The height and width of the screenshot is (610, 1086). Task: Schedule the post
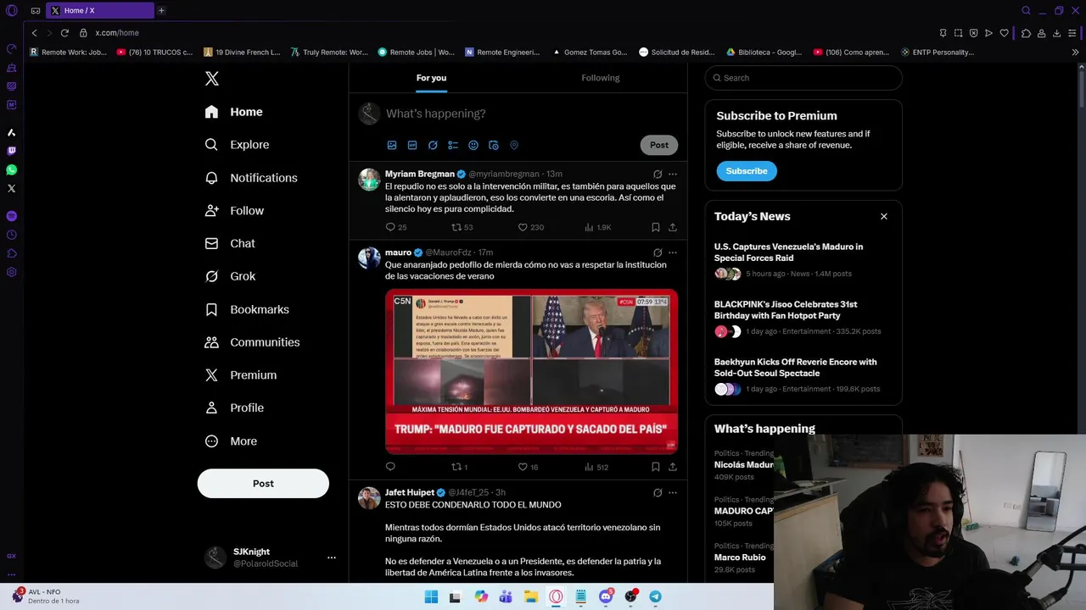pyautogui.click(x=494, y=145)
